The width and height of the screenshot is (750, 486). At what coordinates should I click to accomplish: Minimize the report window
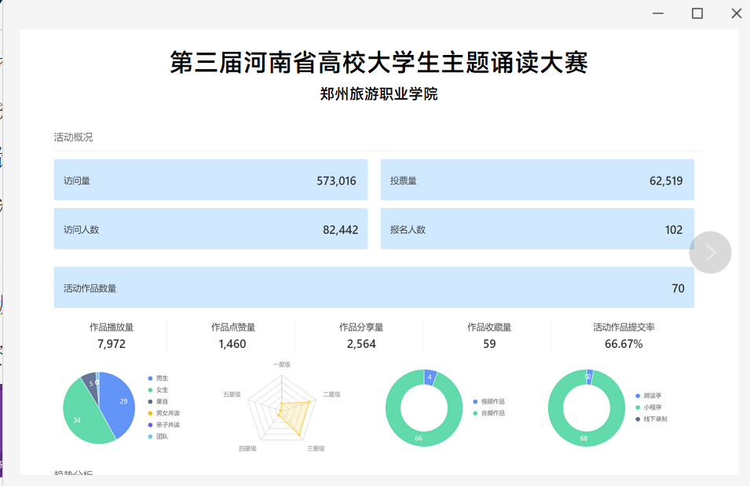coord(657,13)
